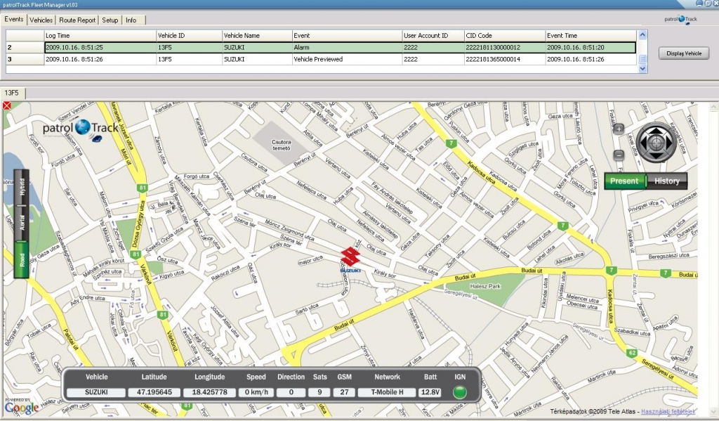Zoom out the map with minus button
Screen dimensions: 719x421
click(619, 155)
